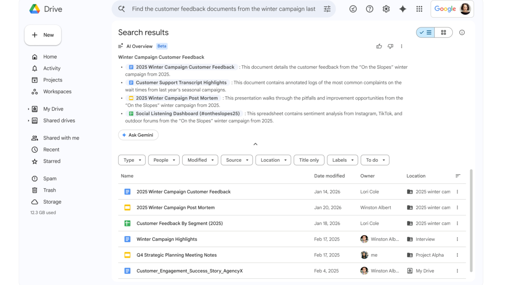The width and height of the screenshot is (507, 285).
Task: Click the sort icon in the file list header
Action: 458,176
